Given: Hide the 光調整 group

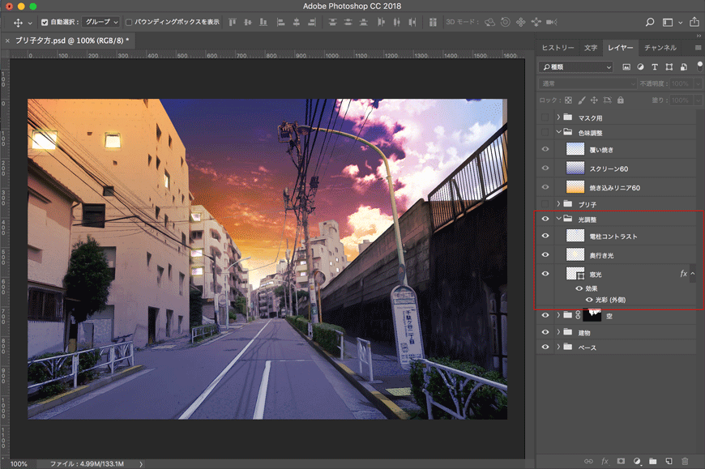Looking at the screenshot, I should click(x=545, y=219).
